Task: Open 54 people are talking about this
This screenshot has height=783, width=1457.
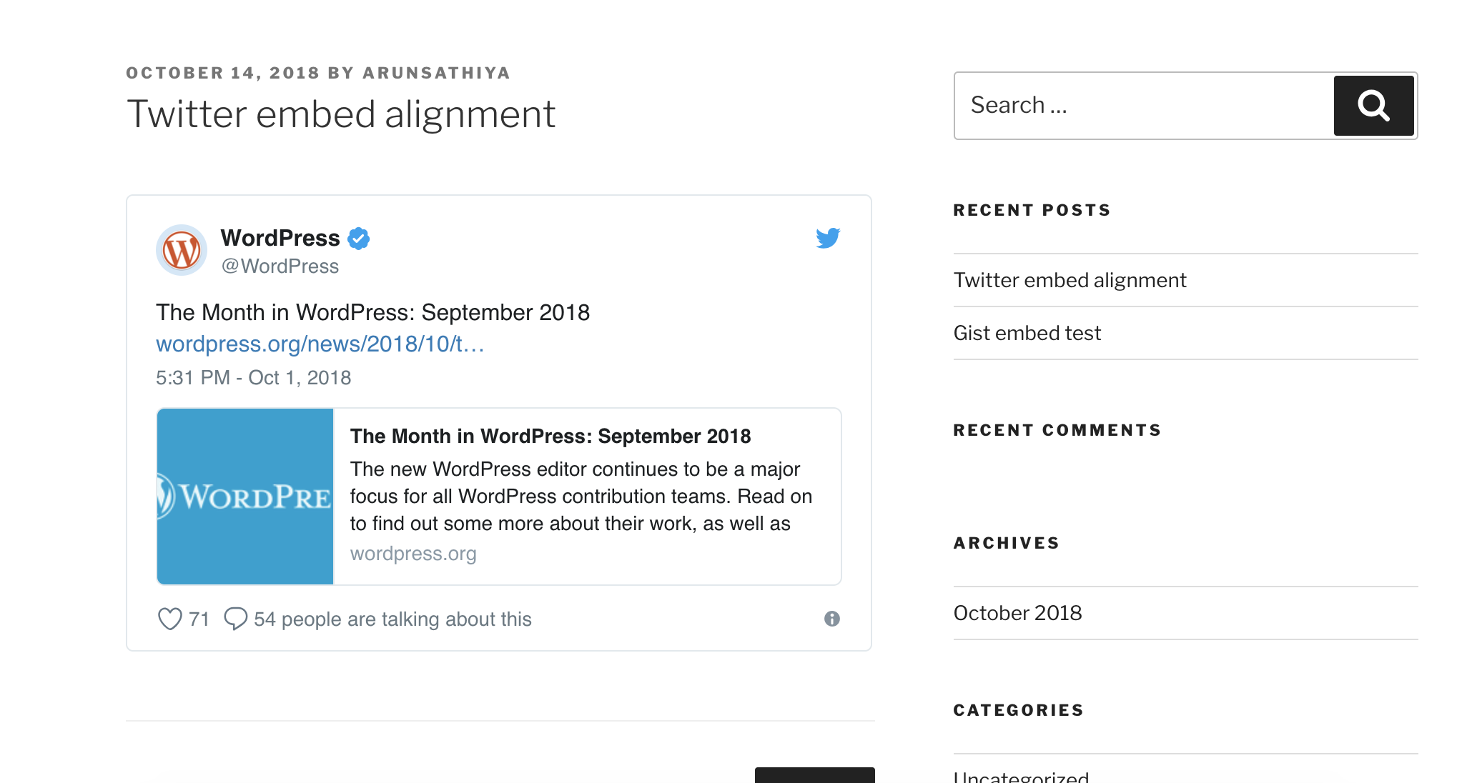Action: click(x=392, y=619)
